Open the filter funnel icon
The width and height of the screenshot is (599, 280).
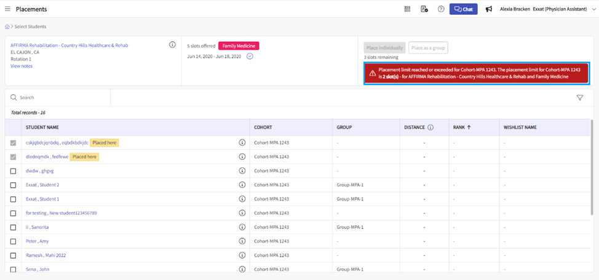579,98
